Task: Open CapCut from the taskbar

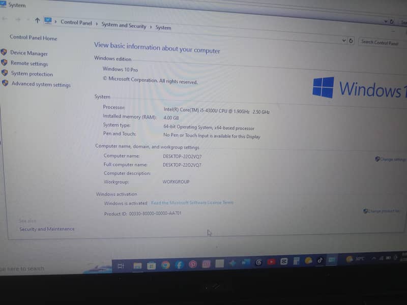Action: [284, 261]
